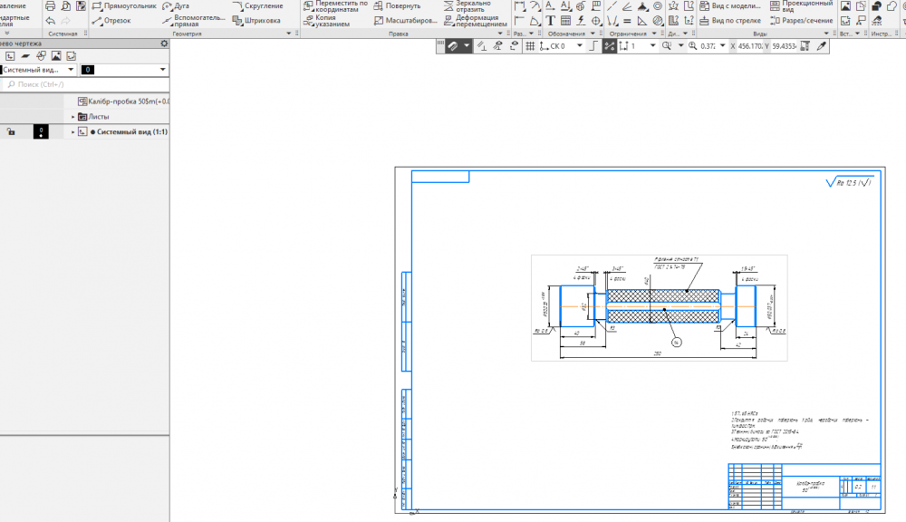Click the print icon in Системная panel
Screen dimensions: 906x522
pyautogui.click(x=50, y=5)
